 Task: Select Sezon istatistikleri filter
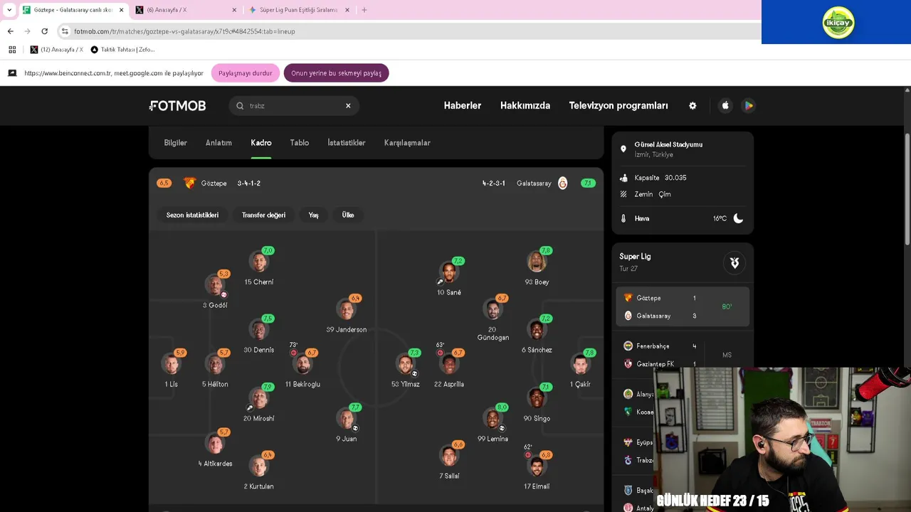click(192, 215)
